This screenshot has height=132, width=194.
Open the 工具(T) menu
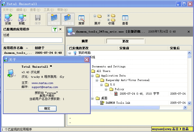tap(48, 10)
